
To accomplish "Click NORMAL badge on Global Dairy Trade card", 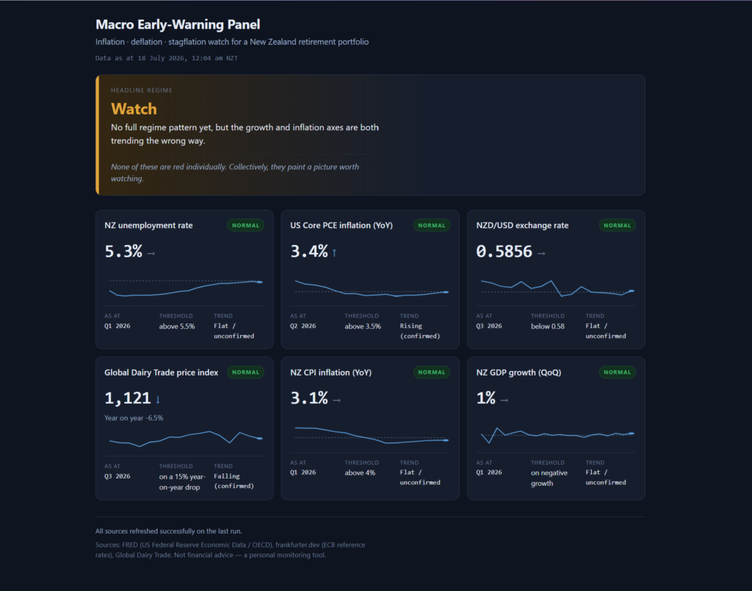I will [245, 372].
